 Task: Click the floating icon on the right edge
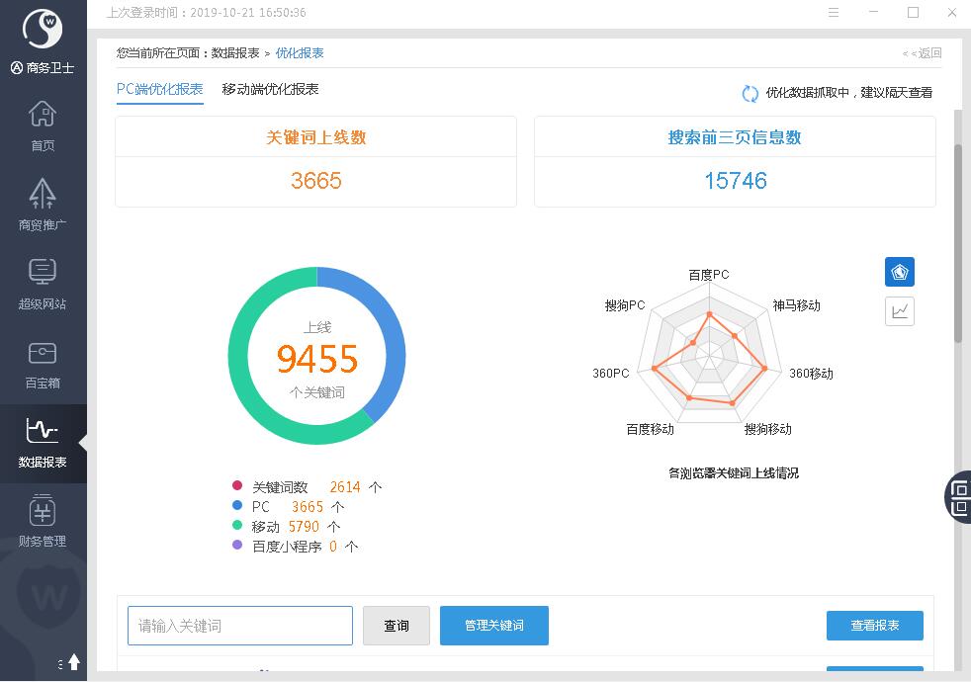[x=958, y=496]
